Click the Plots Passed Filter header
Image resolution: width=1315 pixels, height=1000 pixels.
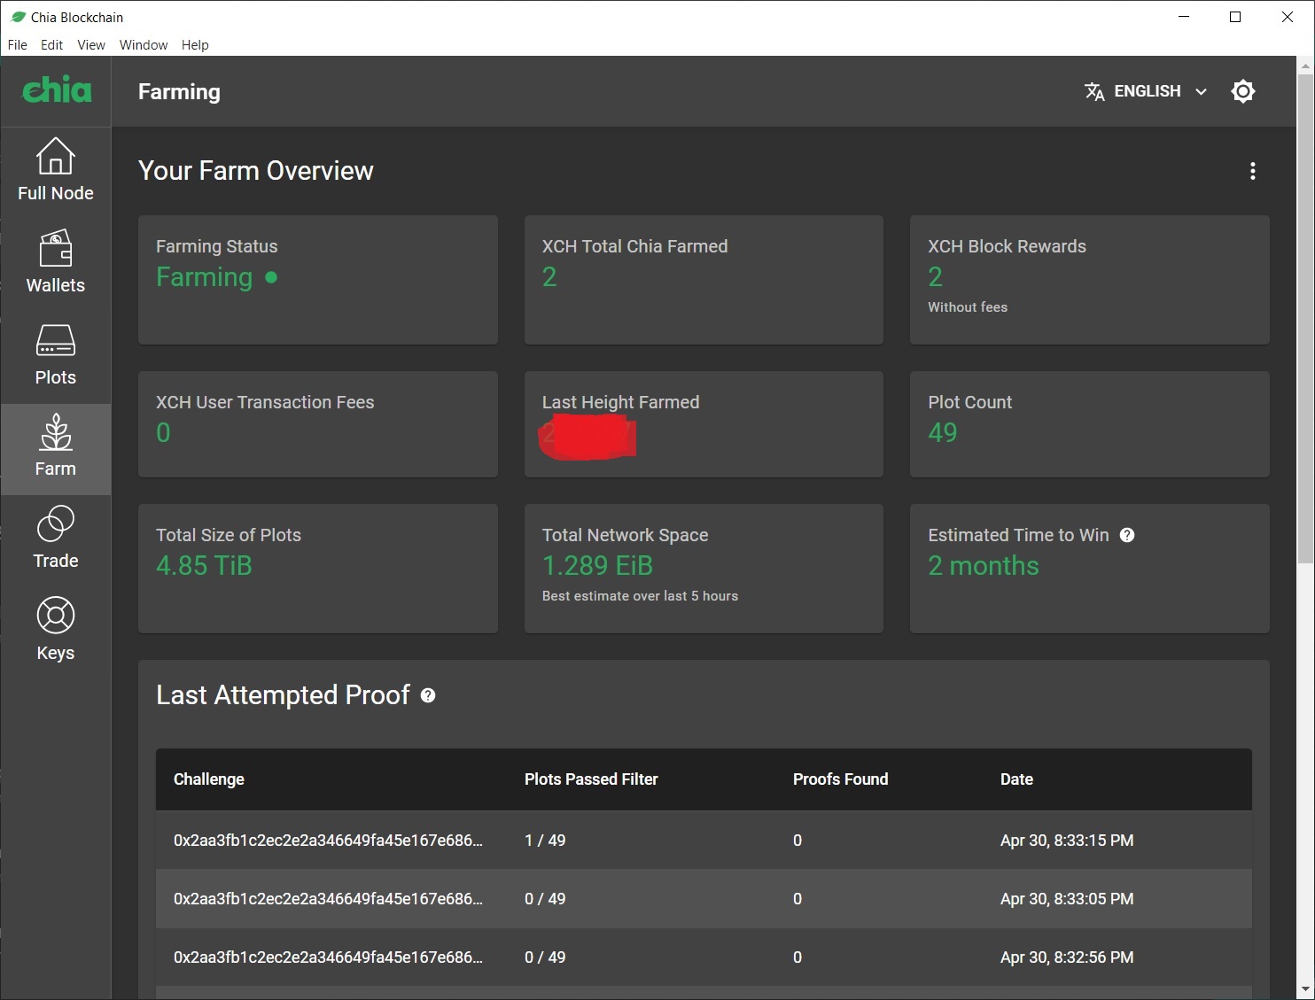[591, 779]
